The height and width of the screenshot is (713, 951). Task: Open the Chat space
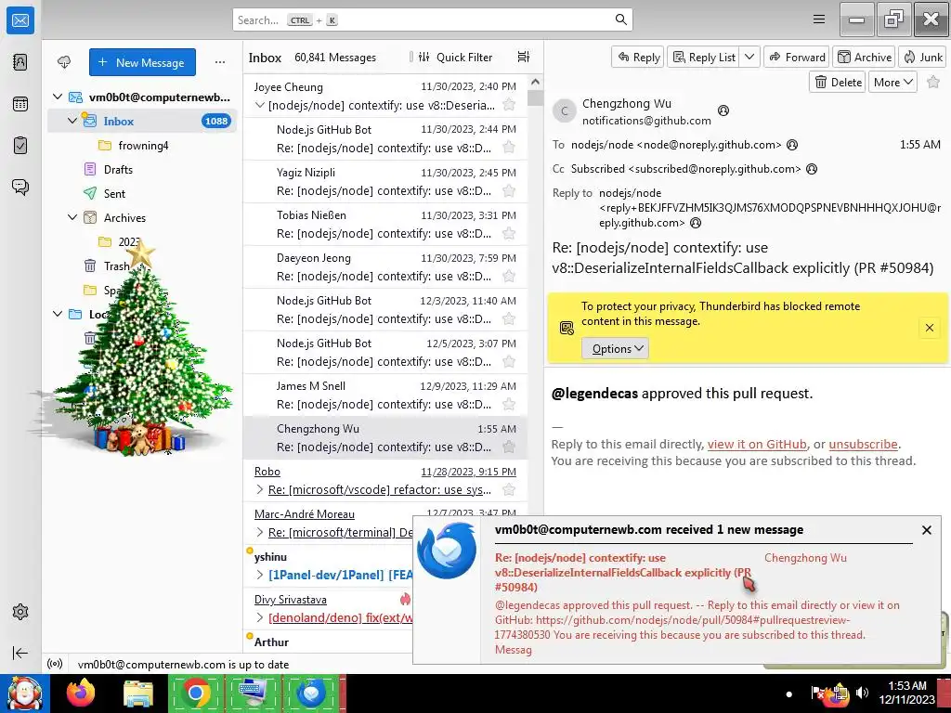[x=20, y=187]
